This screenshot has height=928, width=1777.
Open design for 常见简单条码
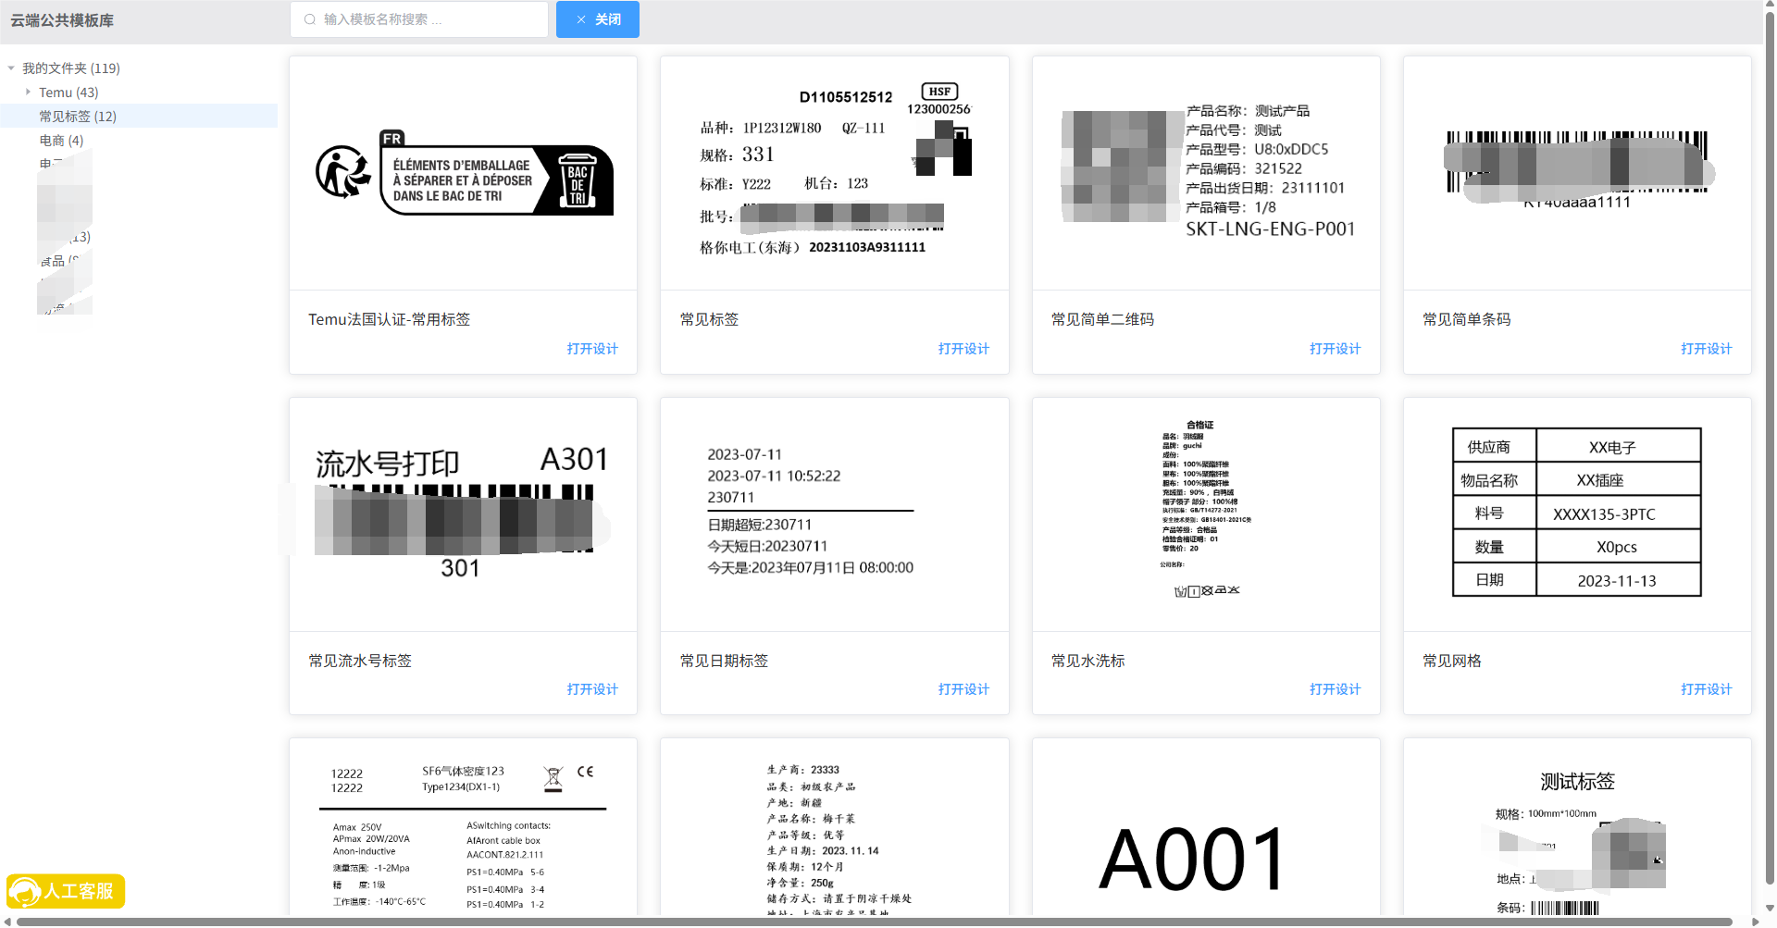pos(1706,349)
